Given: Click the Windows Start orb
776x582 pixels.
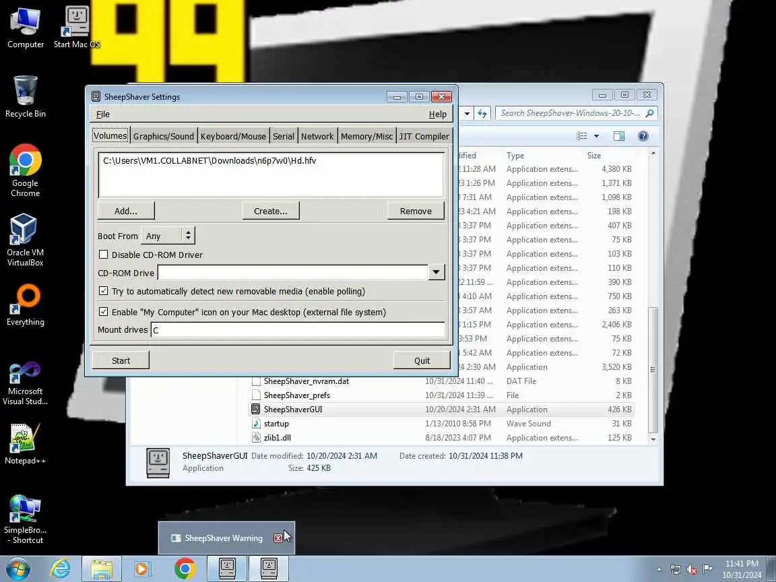Looking at the screenshot, I should 18,569.
